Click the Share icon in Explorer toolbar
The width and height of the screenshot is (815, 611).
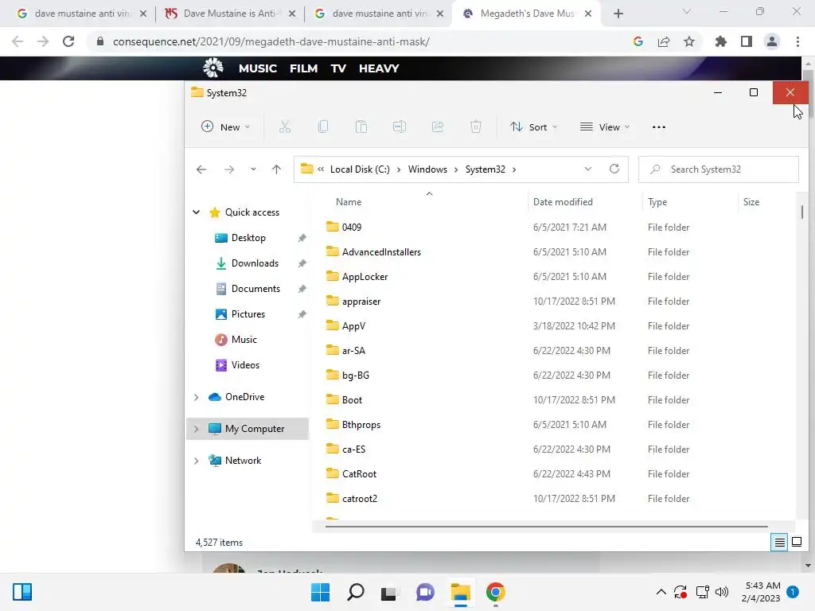coord(438,126)
